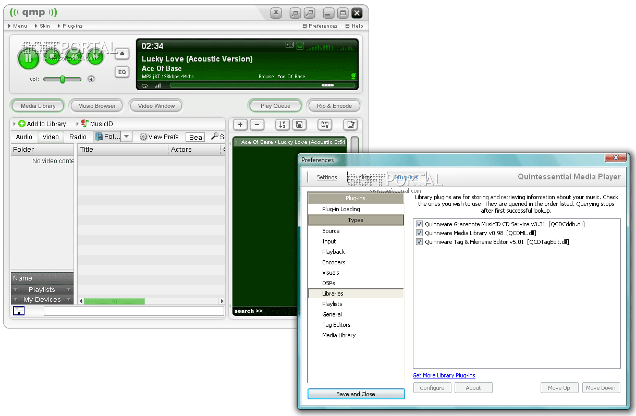The image size is (636, 416).
Task: Expand the Menu dropdown in qmp
Action: point(18,26)
